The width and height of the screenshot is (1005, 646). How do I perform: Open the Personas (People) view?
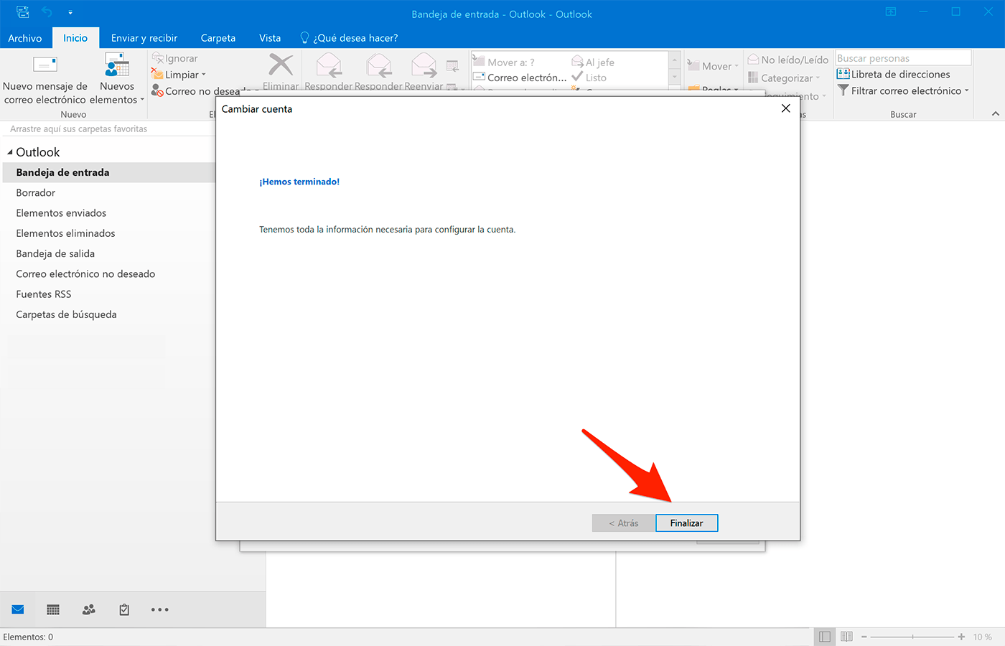[x=88, y=609]
